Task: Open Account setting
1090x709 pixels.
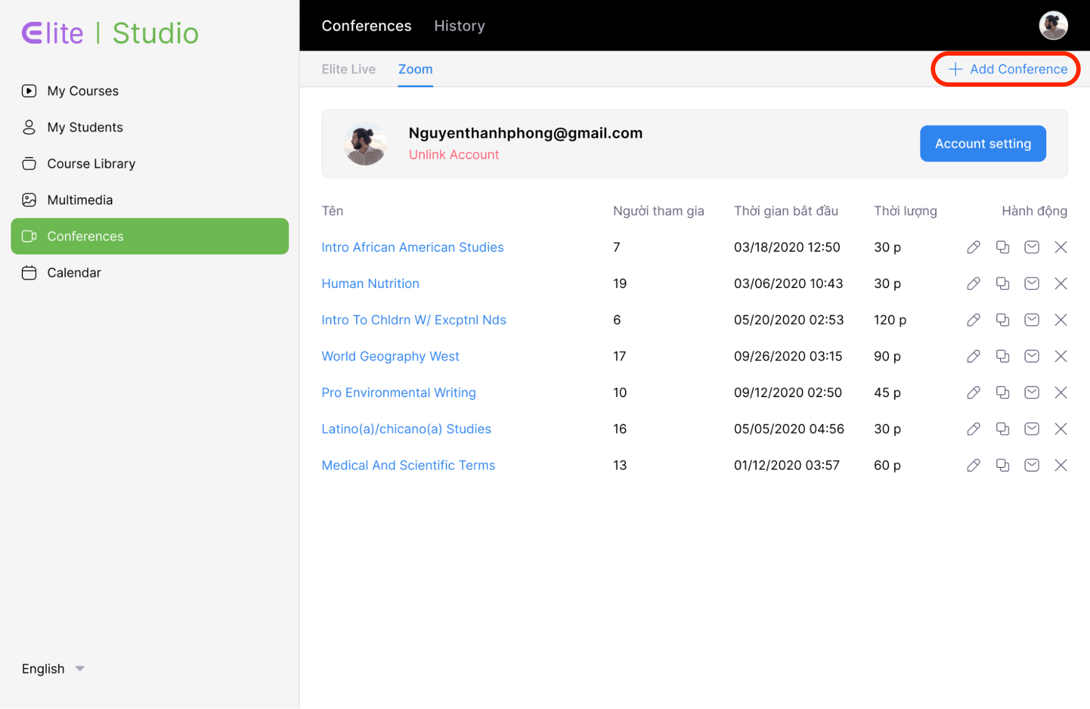Action: tap(983, 143)
